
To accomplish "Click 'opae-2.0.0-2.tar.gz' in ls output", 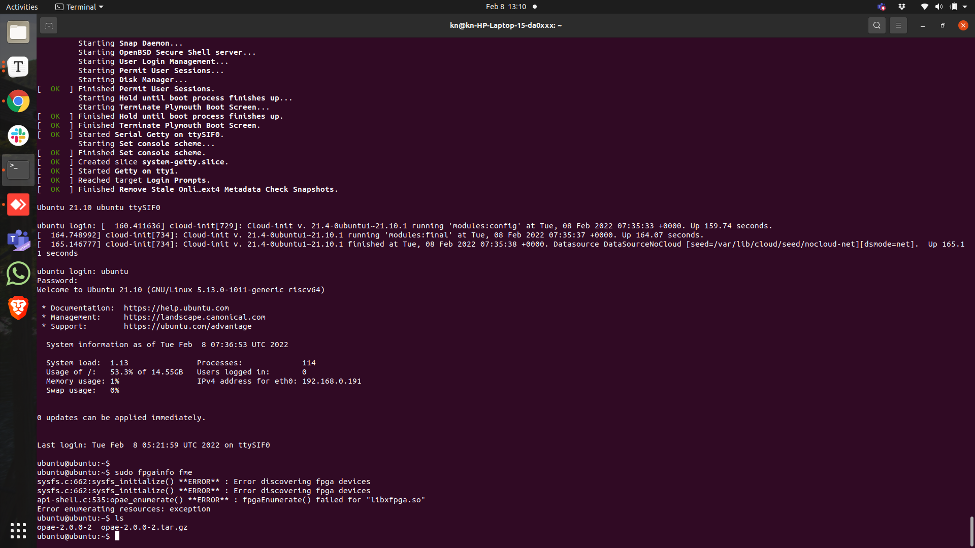I will (144, 527).
